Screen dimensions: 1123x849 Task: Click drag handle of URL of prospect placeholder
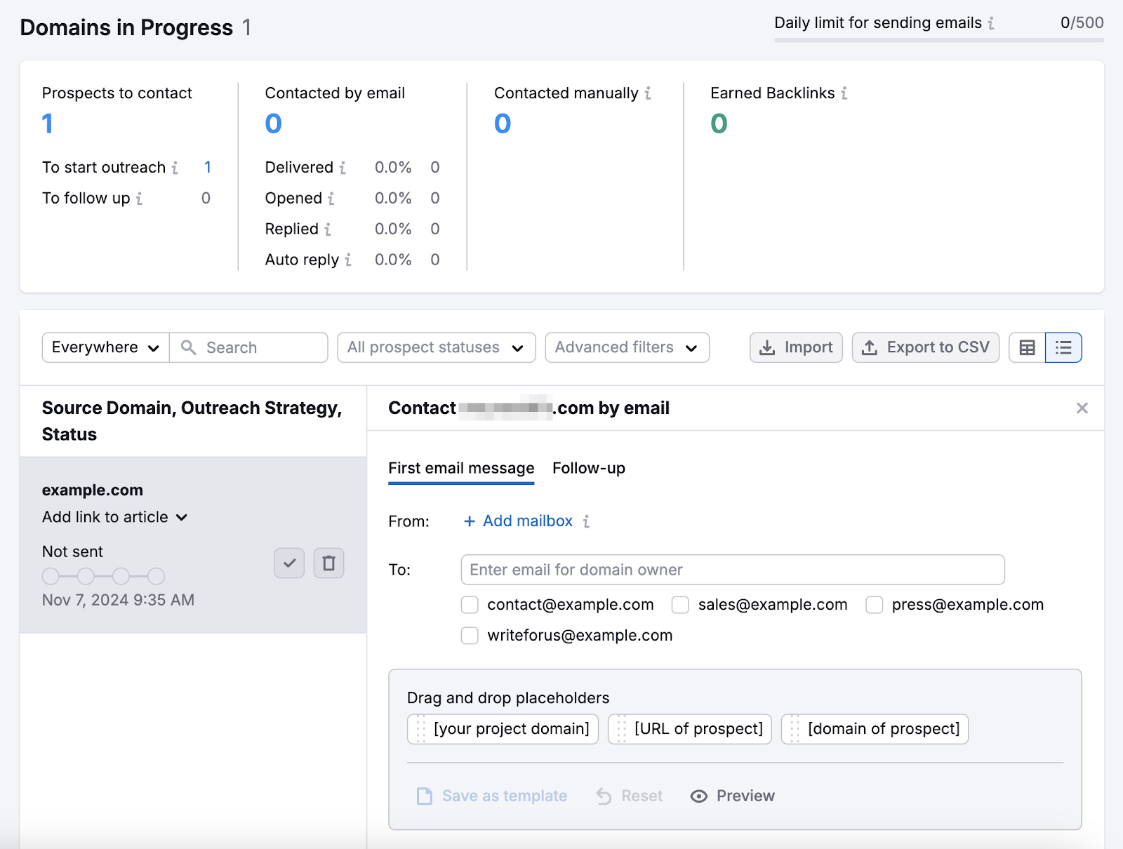tap(621, 729)
